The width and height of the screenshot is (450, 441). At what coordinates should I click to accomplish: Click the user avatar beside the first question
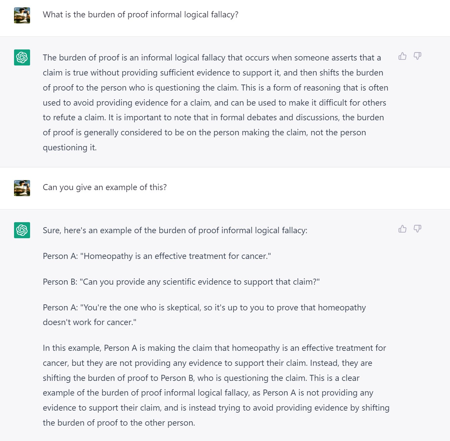[22, 15]
